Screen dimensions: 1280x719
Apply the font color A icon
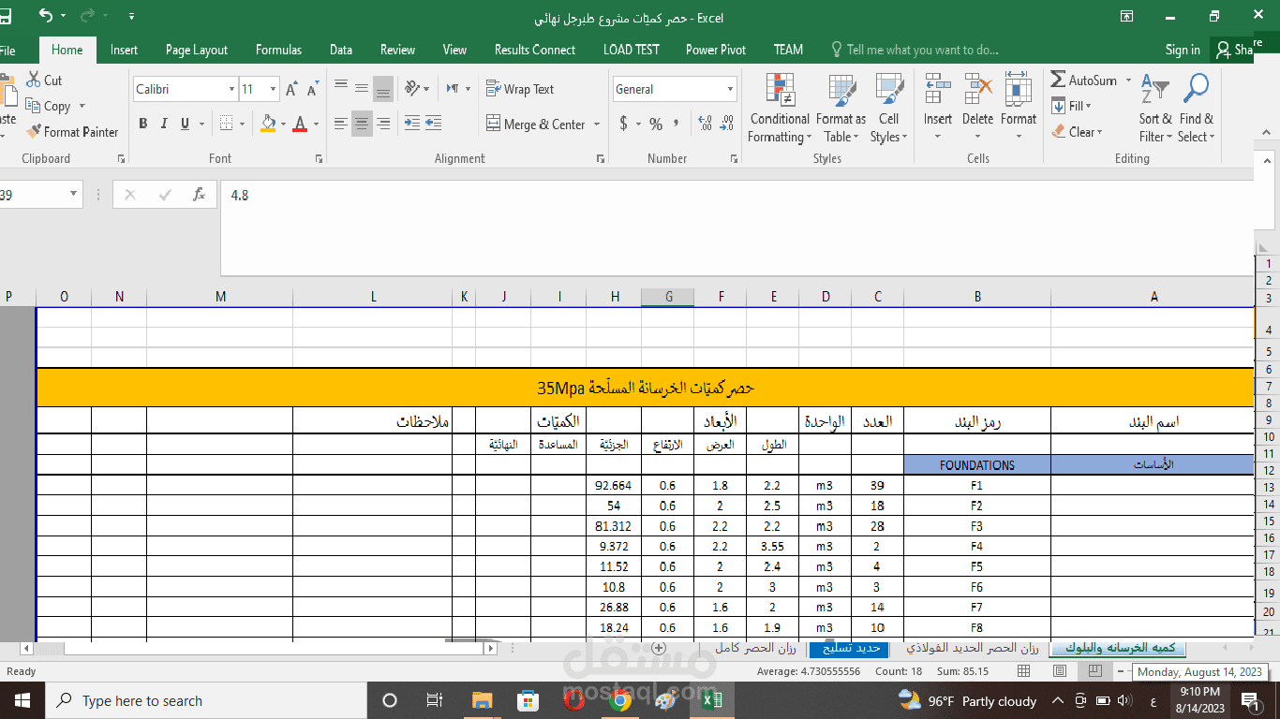[x=300, y=124]
